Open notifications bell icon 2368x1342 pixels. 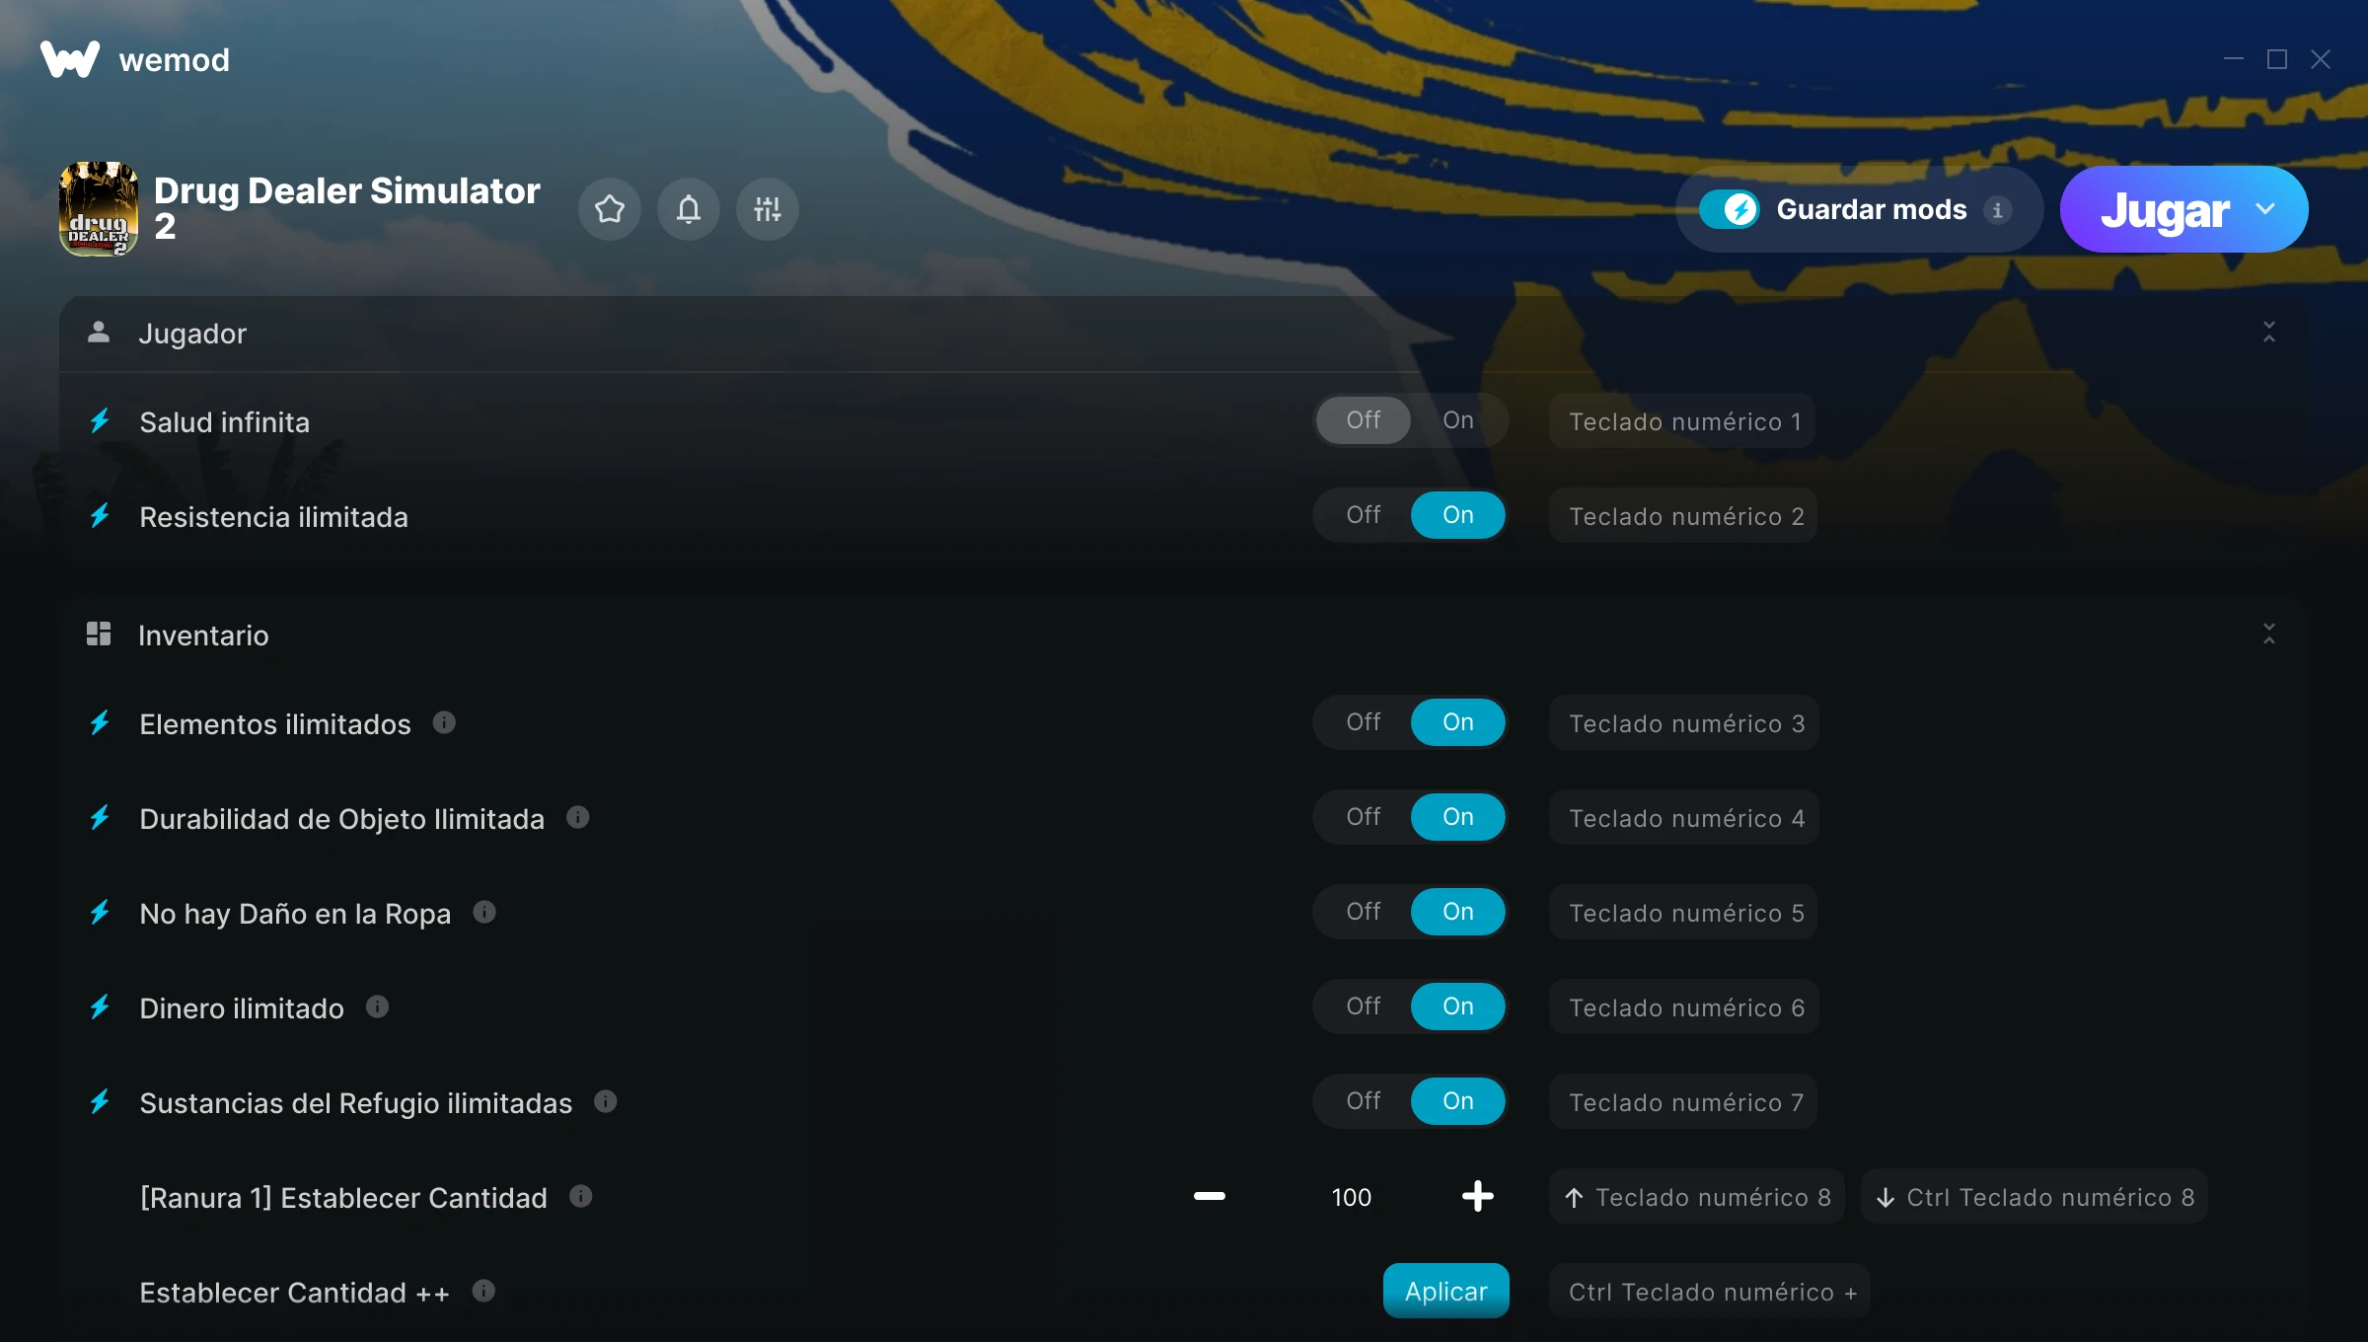click(689, 209)
